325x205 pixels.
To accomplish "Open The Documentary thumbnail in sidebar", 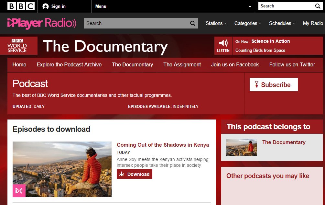I will 242,147.
